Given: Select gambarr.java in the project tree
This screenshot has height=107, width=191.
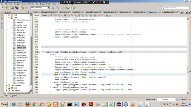Looking at the screenshot, I should (21, 48).
